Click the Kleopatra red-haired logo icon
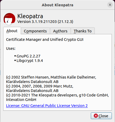 coord(9,19)
